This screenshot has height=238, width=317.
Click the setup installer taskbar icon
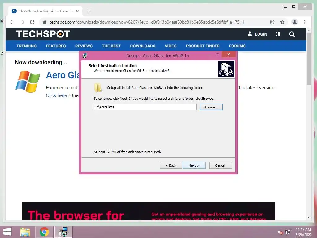(x=63, y=232)
